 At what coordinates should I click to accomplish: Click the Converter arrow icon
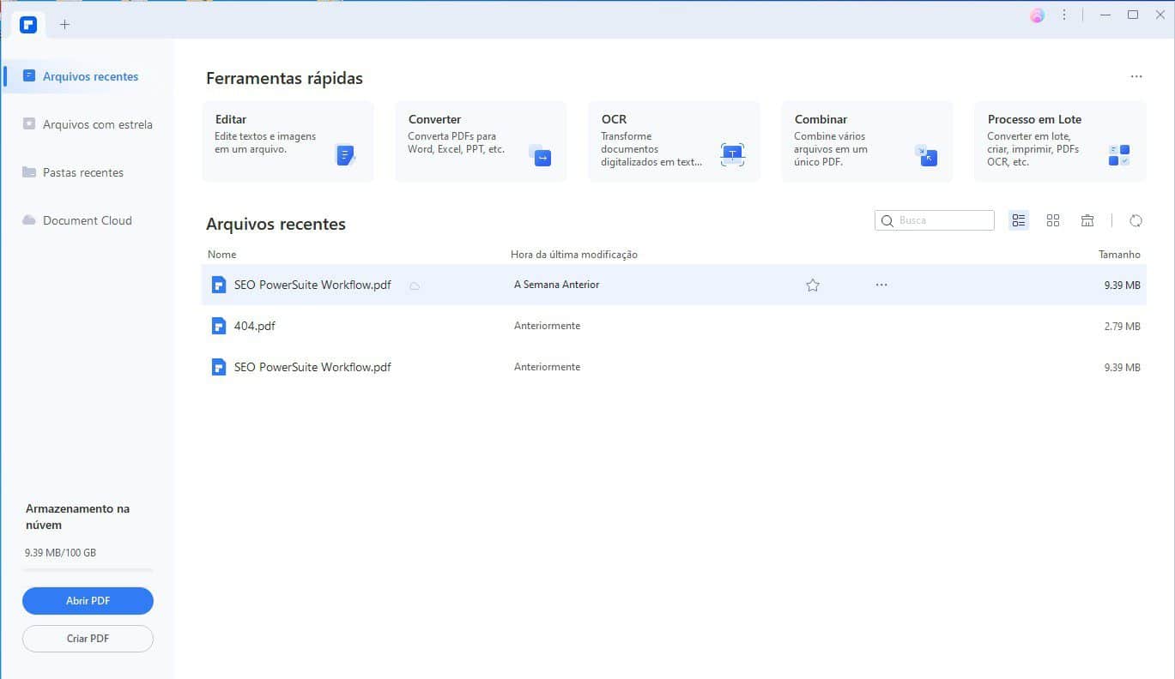[540, 155]
